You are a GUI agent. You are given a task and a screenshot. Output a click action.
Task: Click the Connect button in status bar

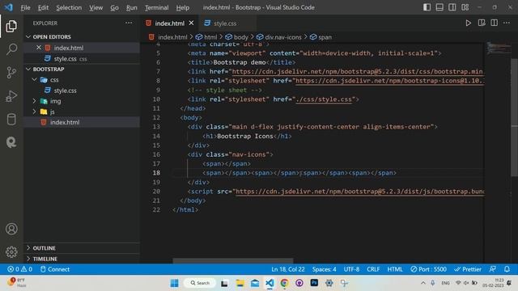tap(55, 269)
